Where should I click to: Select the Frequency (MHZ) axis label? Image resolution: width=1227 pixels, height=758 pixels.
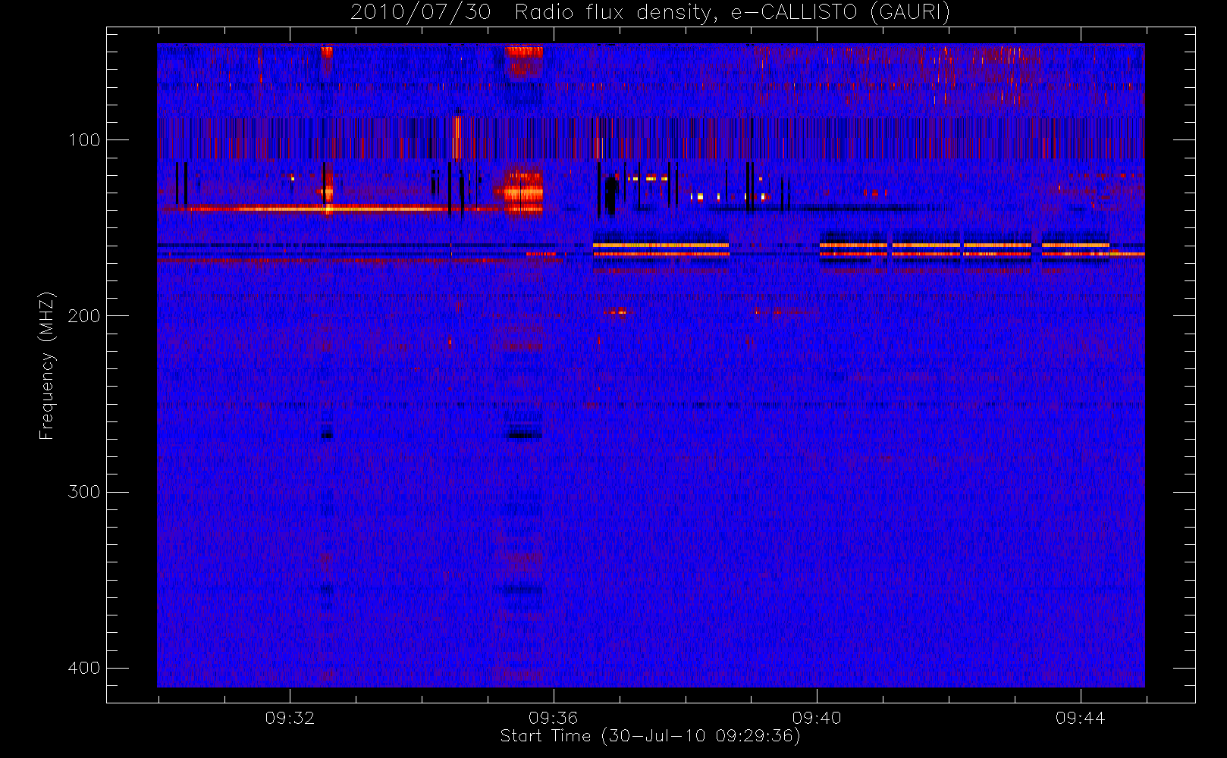(47, 365)
